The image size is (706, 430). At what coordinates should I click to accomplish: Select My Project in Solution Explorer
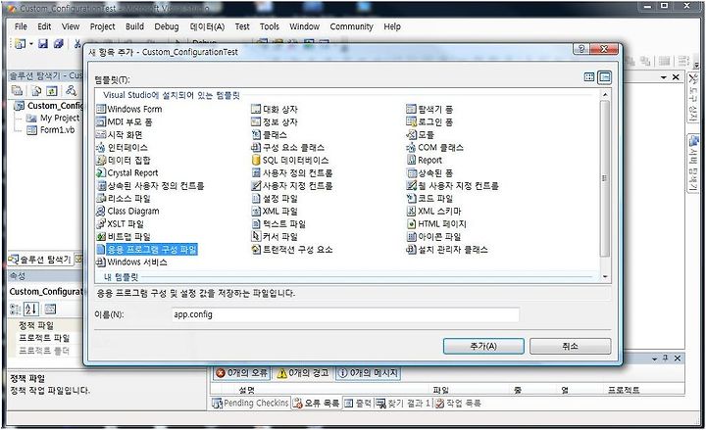53,118
